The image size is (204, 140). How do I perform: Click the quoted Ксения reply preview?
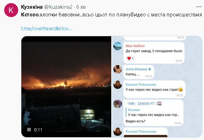coord(153,112)
